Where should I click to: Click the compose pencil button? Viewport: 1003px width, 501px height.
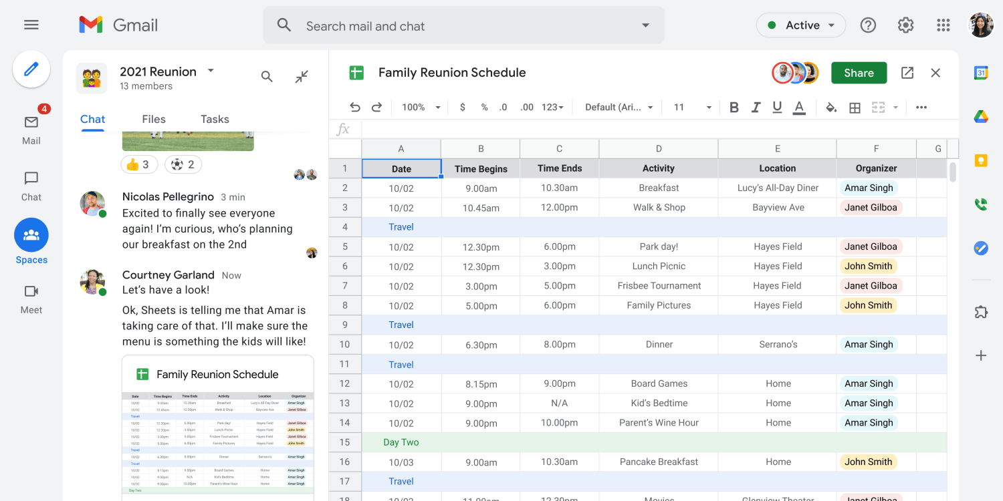(x=31, y=69)
